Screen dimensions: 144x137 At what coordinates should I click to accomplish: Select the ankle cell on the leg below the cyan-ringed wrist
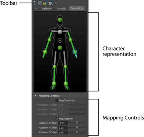pos(66,84)
